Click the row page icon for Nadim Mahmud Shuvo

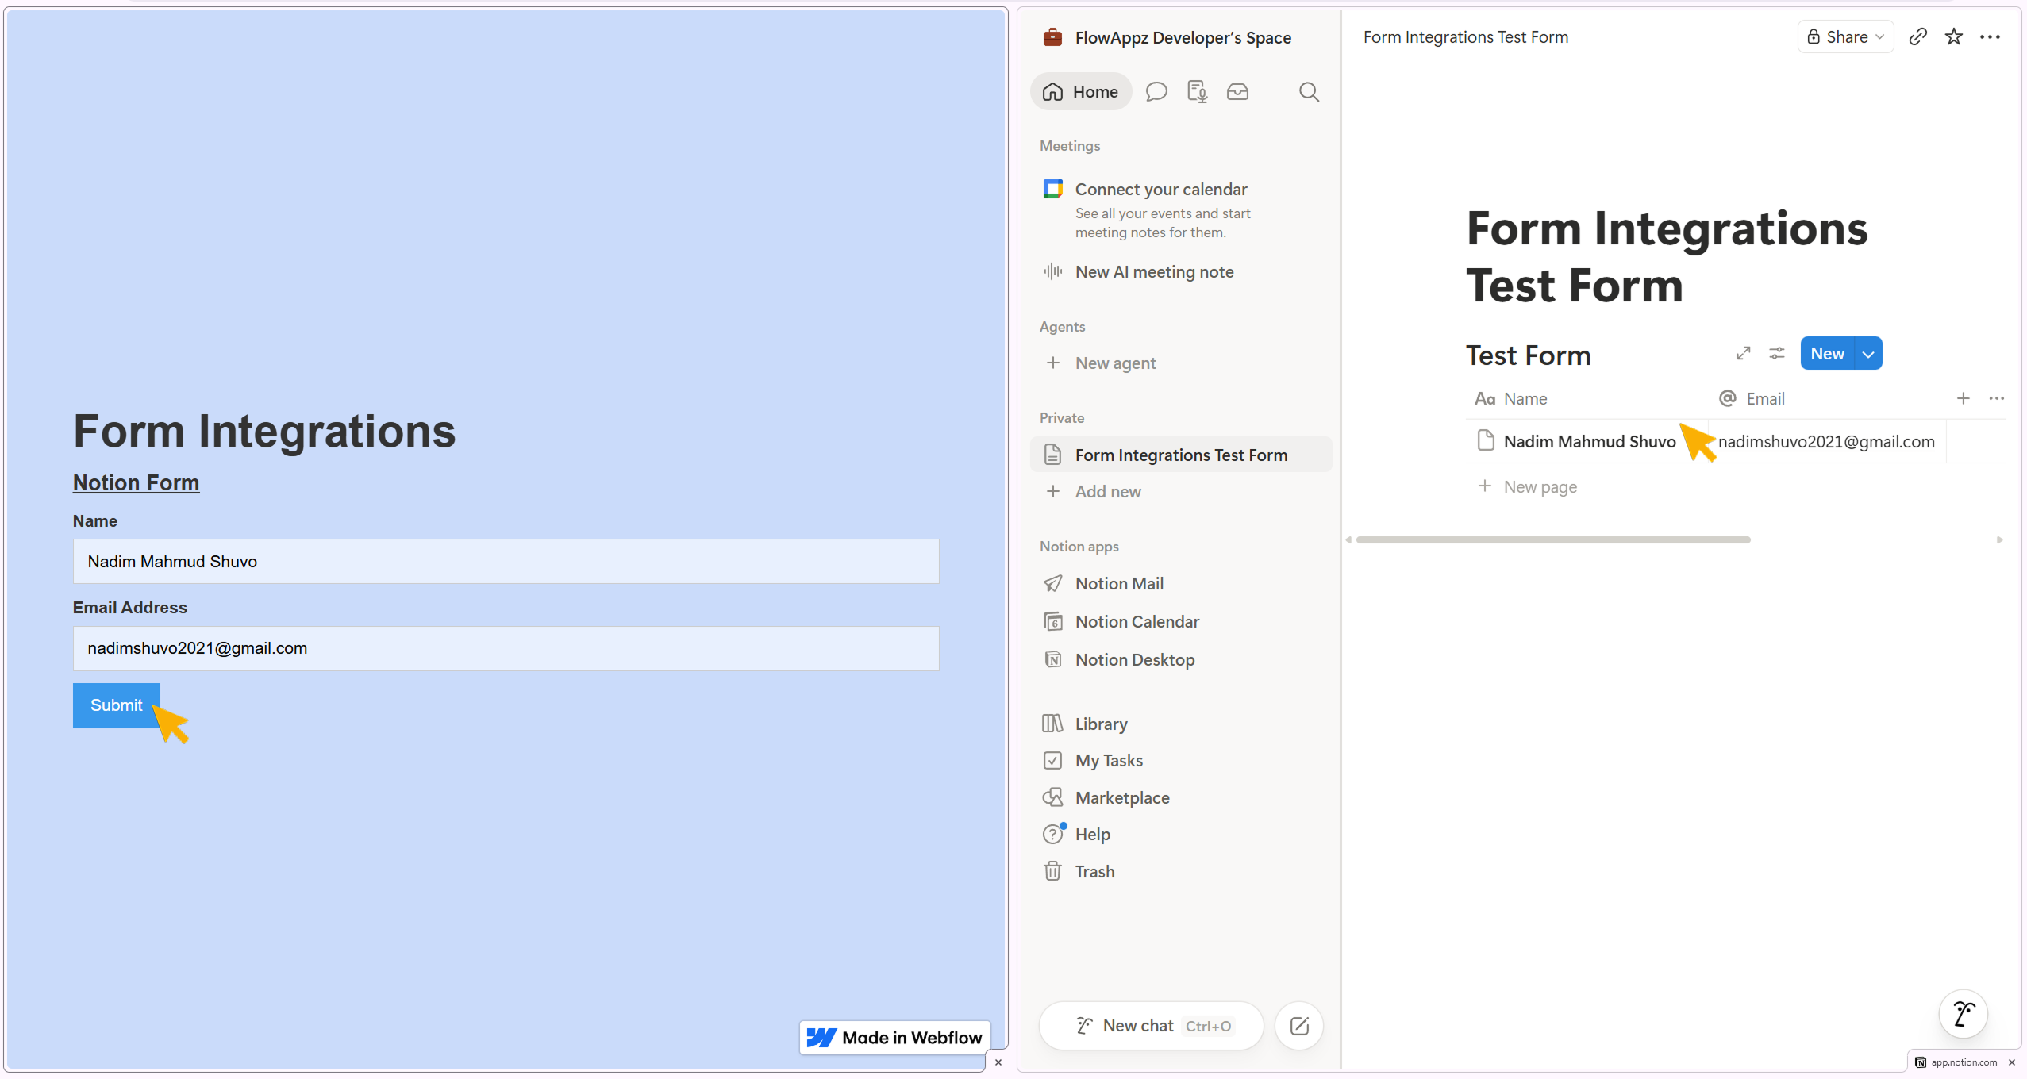1486,441
